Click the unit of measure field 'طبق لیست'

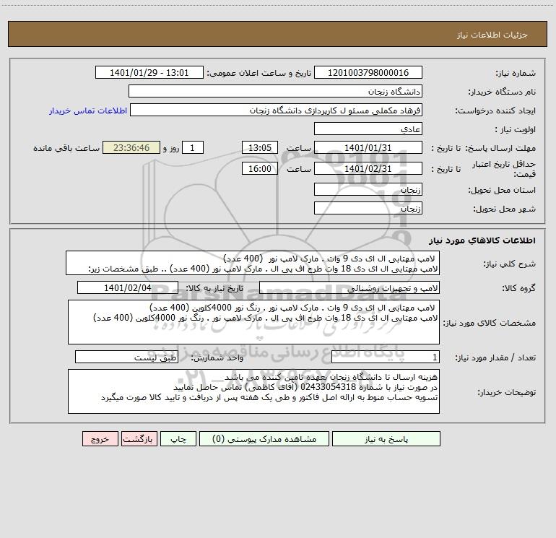[126, 357]
